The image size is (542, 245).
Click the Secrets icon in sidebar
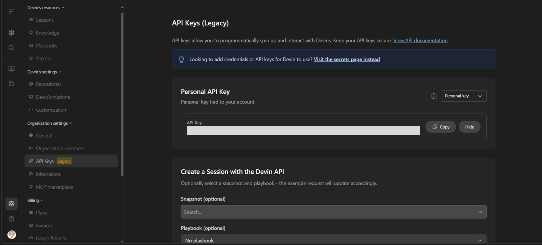[31, 58]
